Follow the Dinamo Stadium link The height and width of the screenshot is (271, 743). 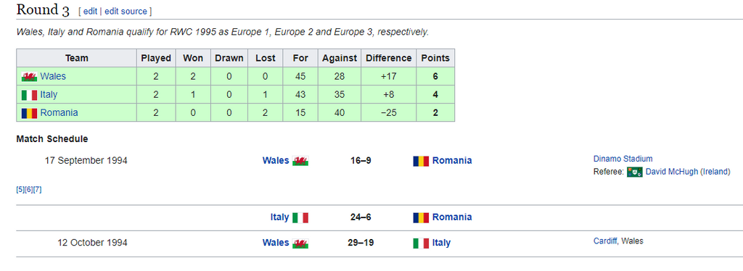tap(623, 159)
